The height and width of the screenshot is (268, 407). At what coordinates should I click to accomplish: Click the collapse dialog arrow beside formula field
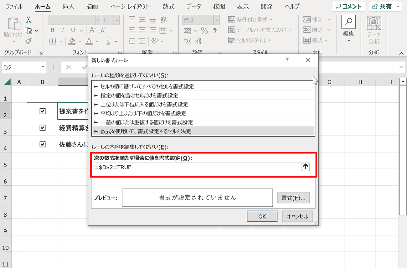click(x=306, y=167)
